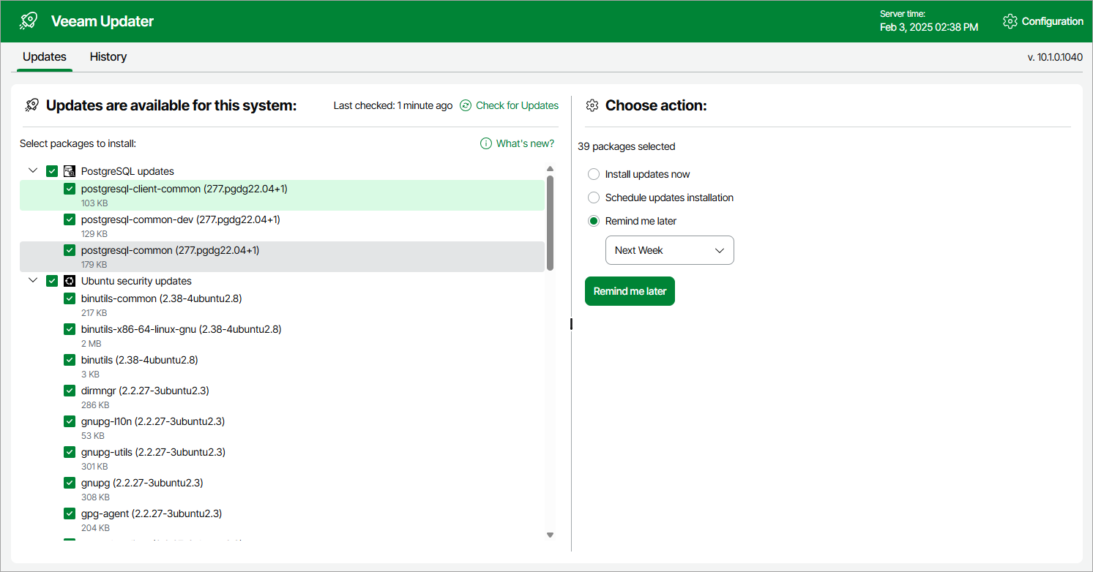Click the server time Feb 3, 2025 02:38 PM
Screen dimensions: 1093x572
(x=929, y=27)
